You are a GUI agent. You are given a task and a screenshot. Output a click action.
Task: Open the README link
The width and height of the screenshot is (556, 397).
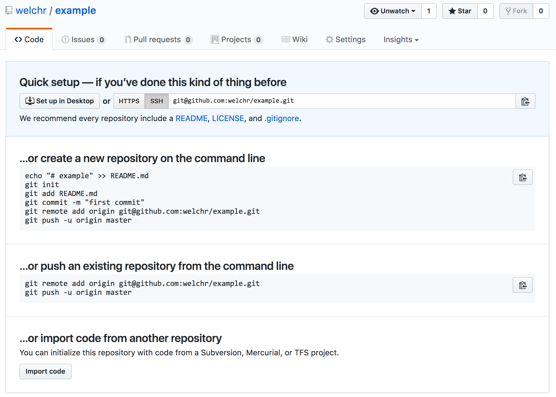(191, 118)
